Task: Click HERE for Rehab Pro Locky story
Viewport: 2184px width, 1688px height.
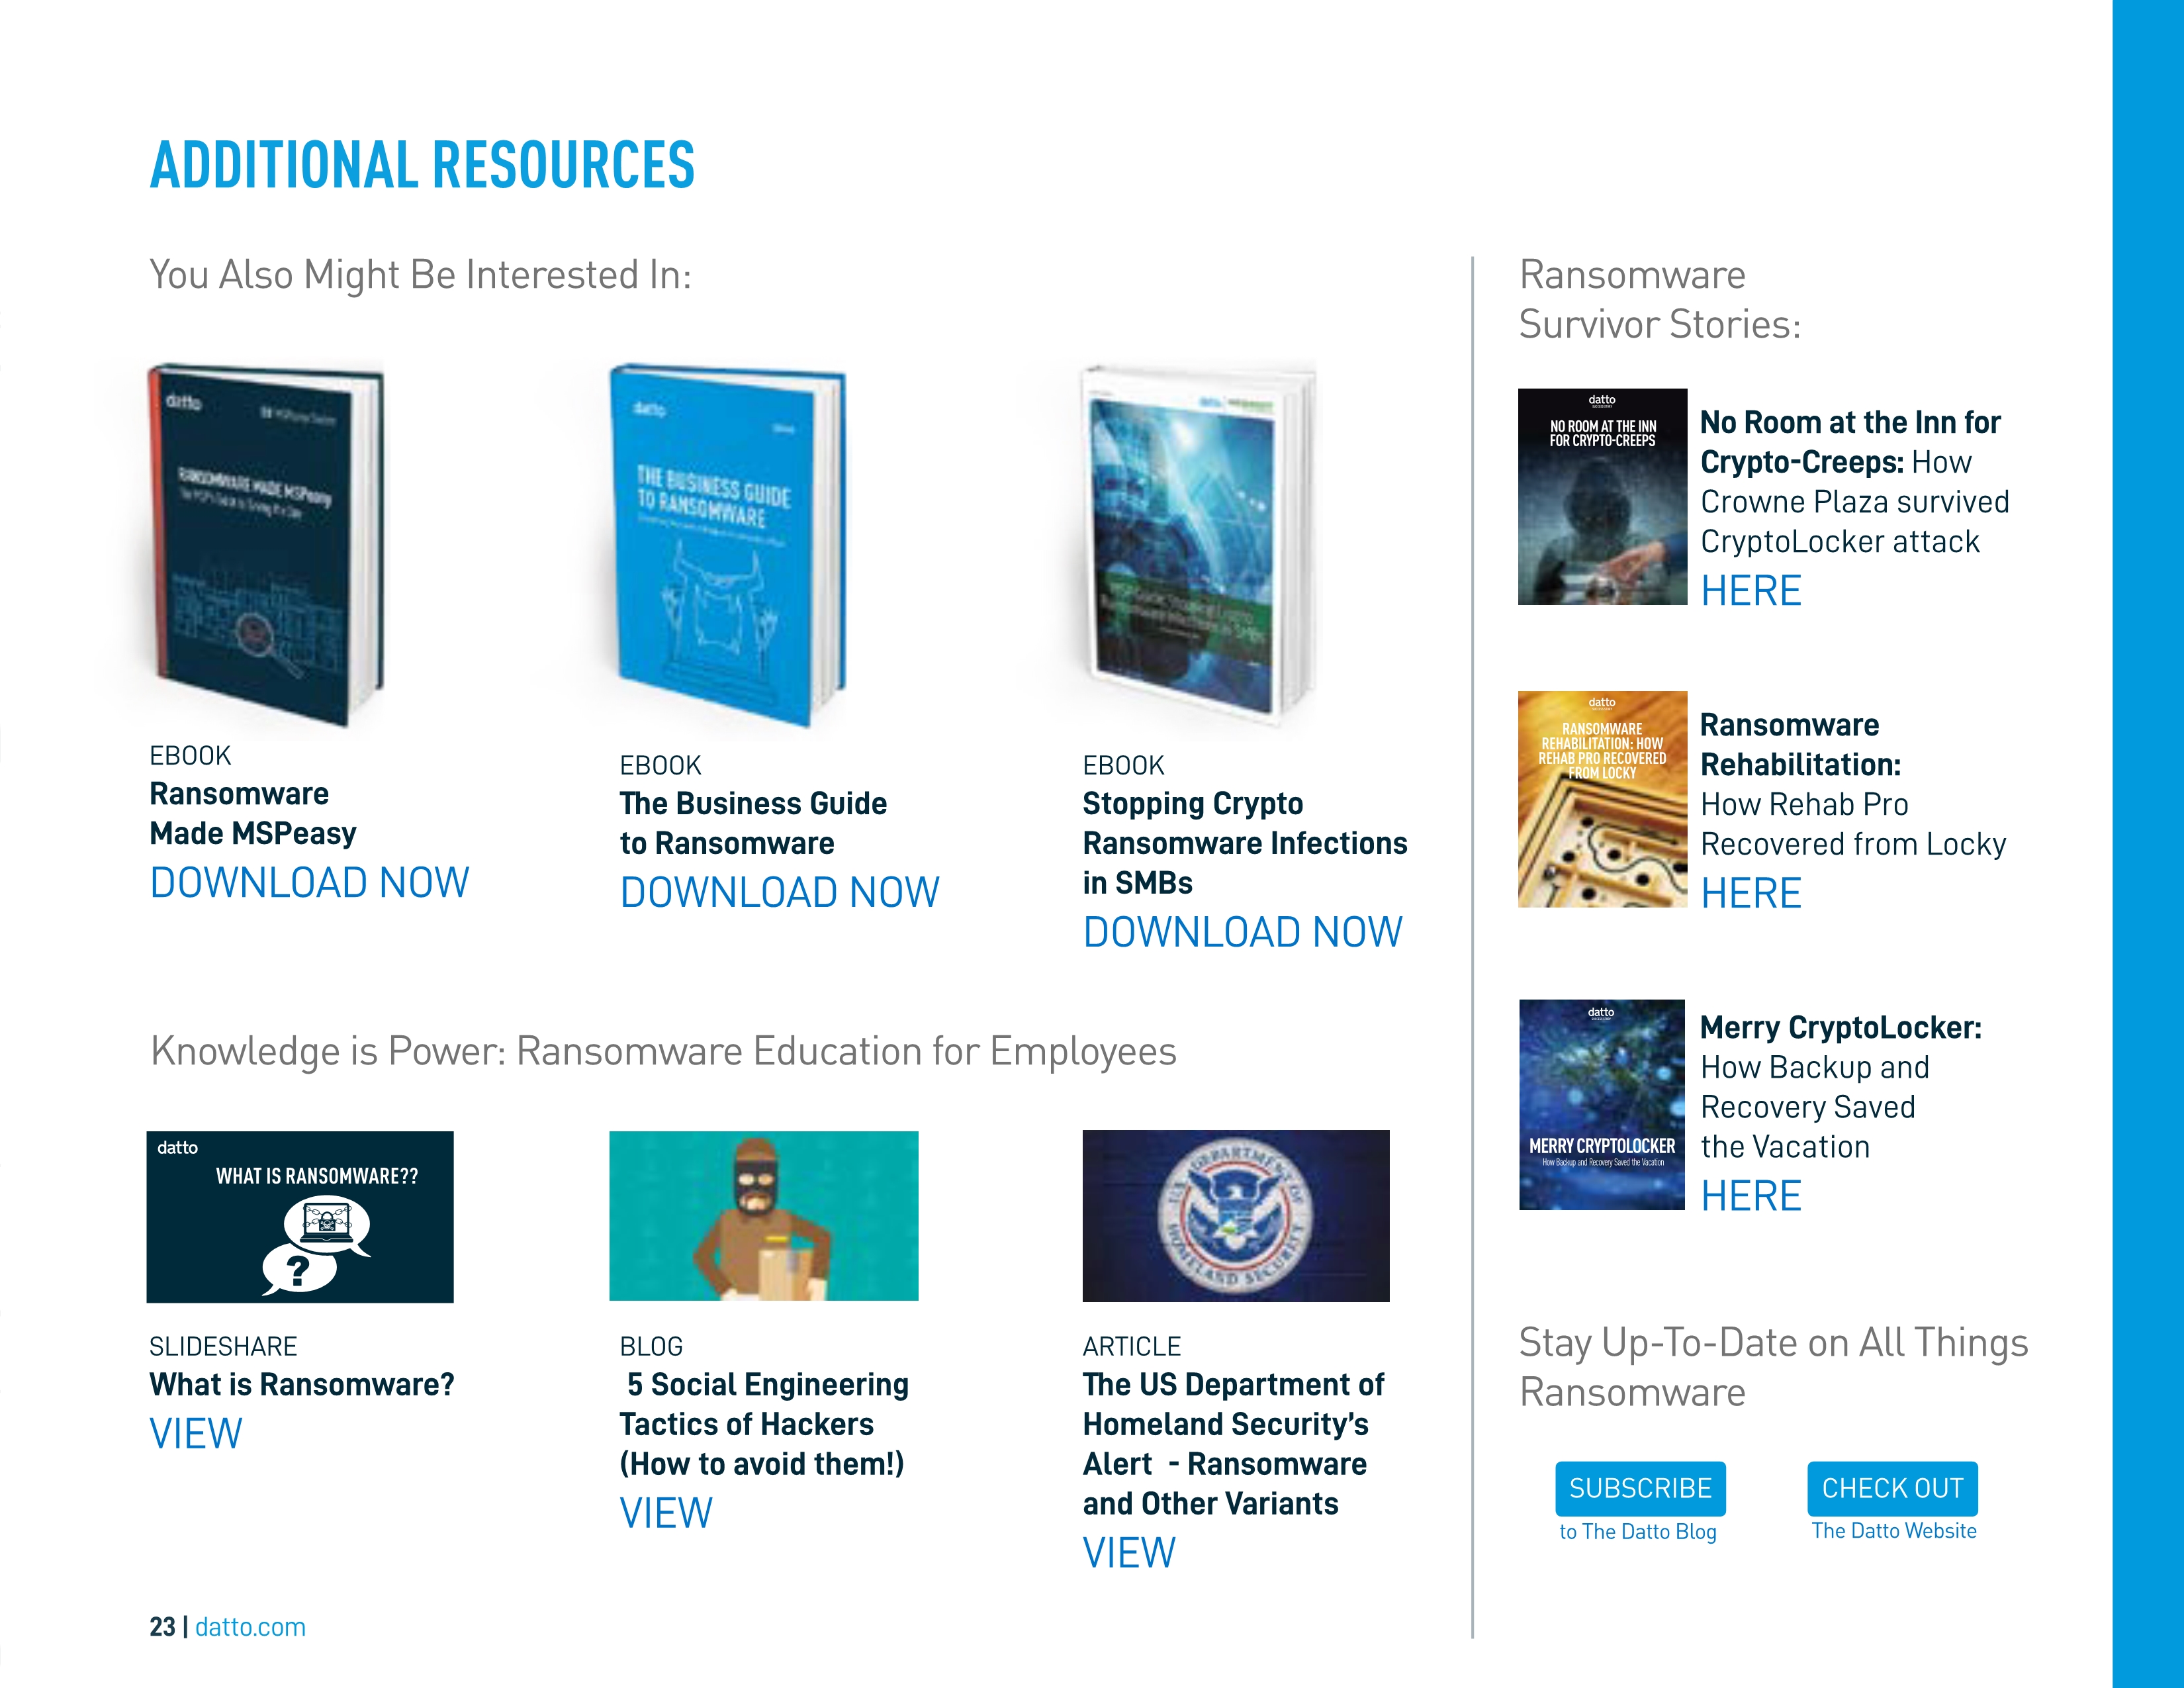Action: point(1751,893)
